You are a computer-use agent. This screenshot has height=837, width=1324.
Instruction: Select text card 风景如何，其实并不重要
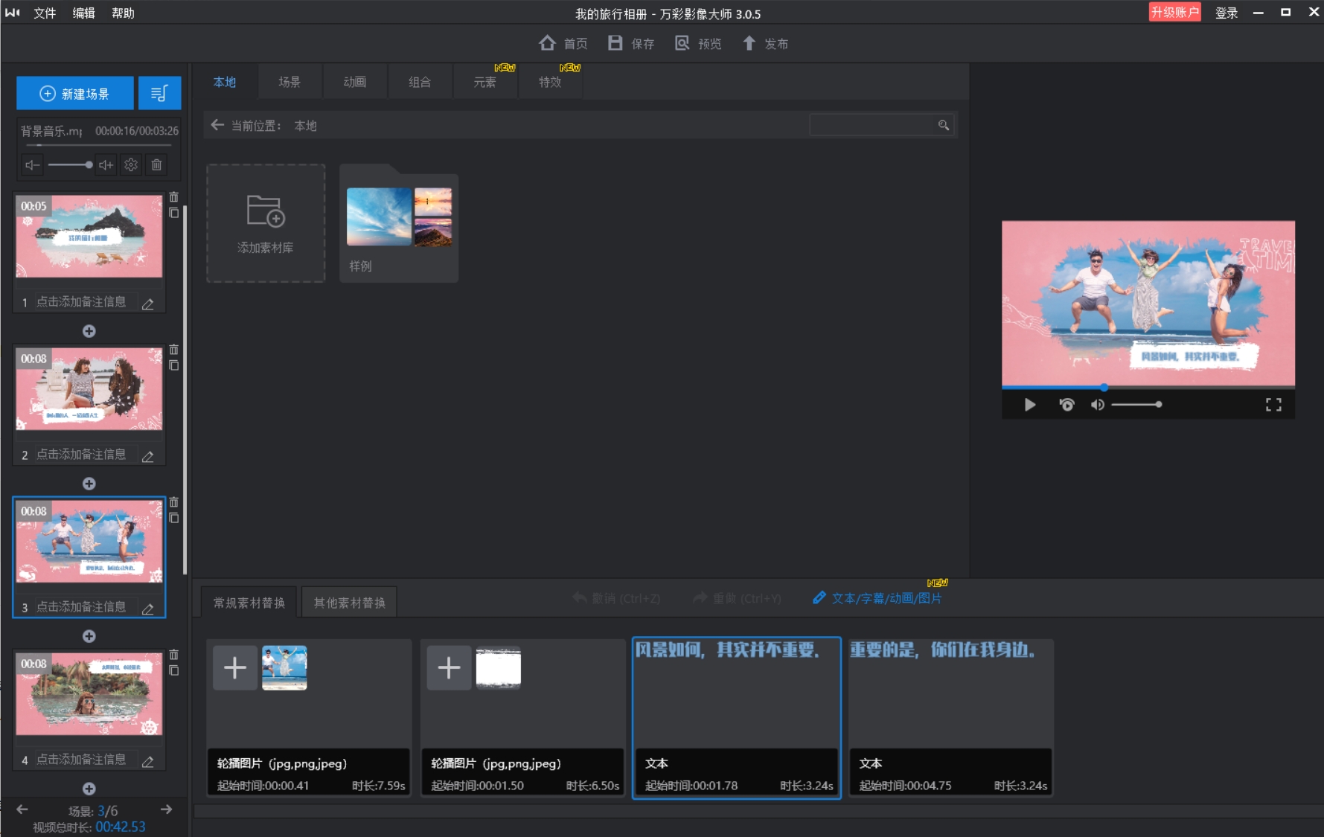(737, 717)
